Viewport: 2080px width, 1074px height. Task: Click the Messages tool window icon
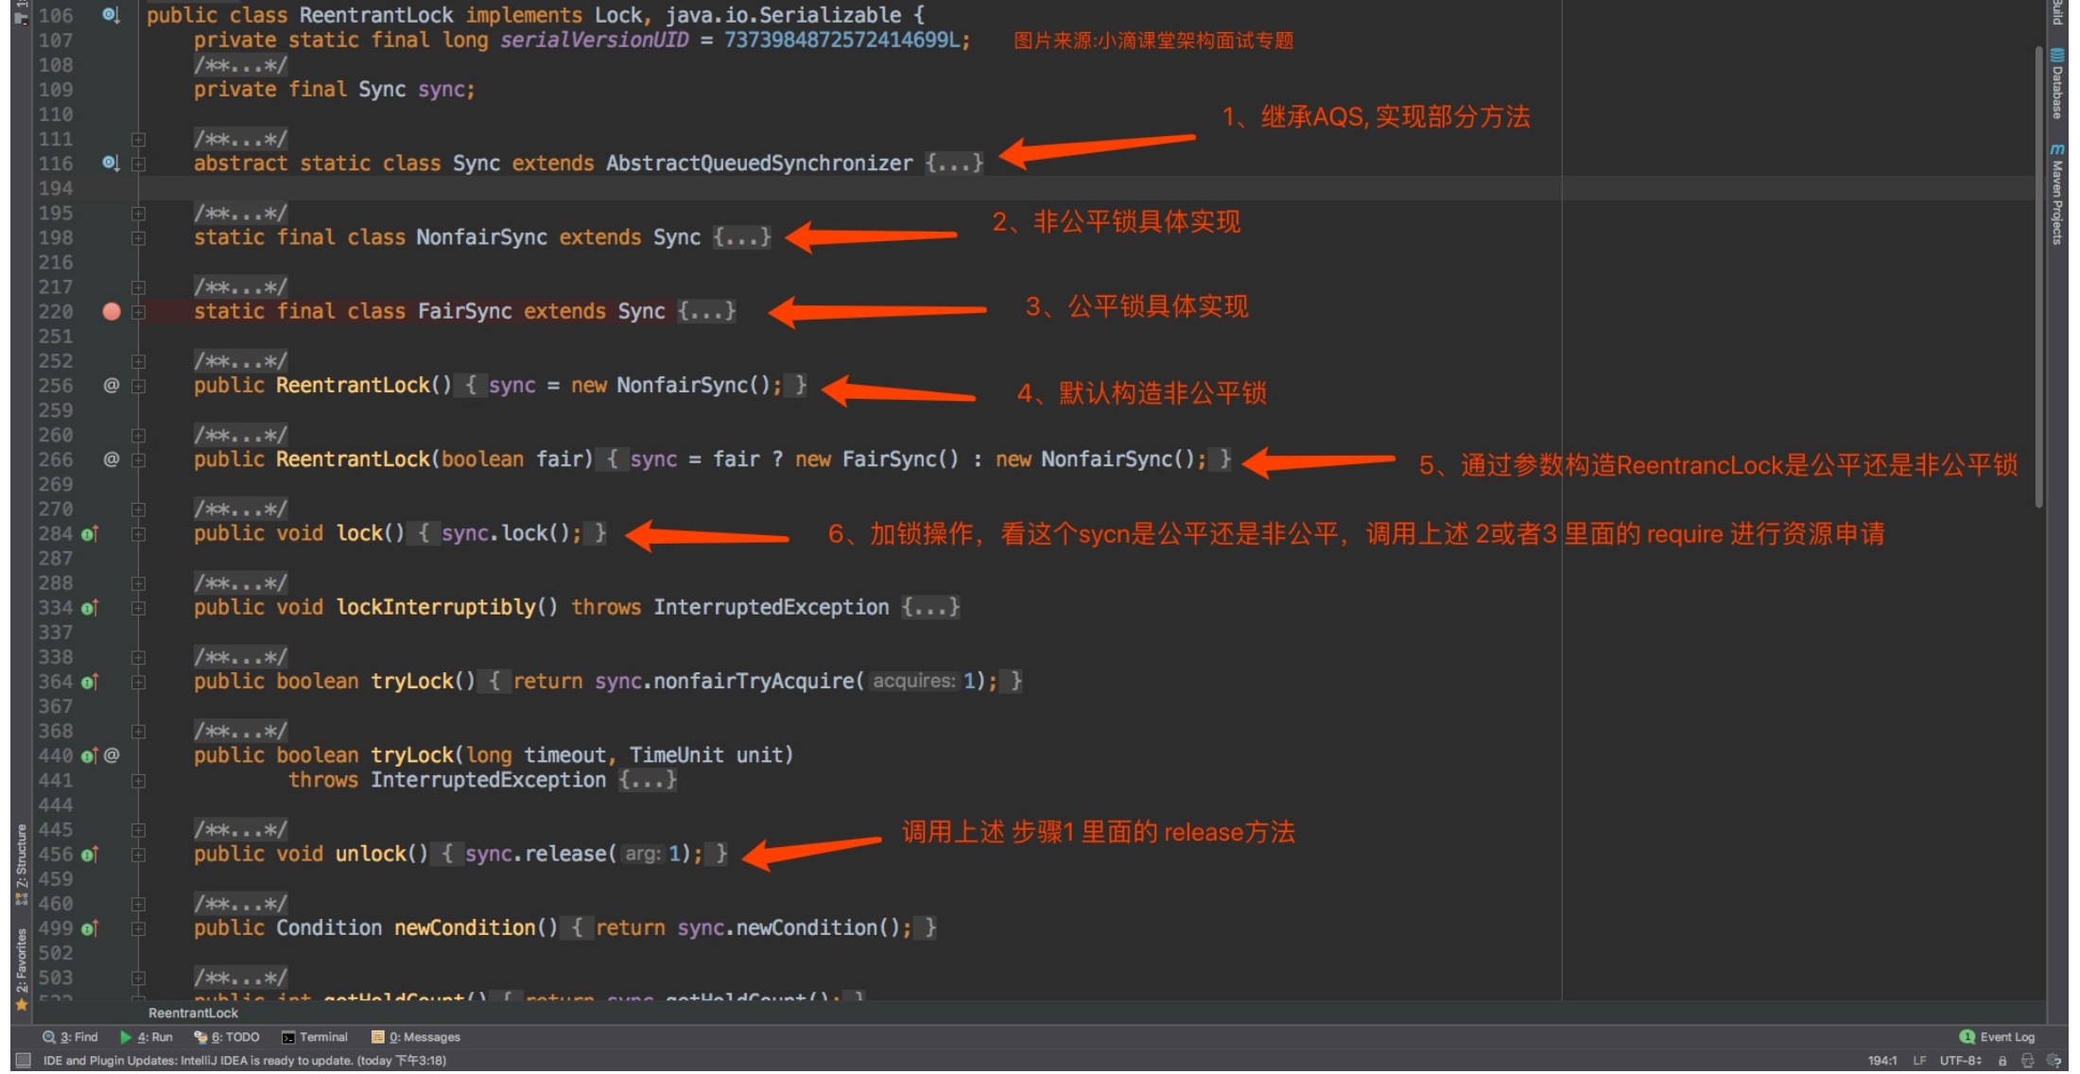pos(378,1037)
